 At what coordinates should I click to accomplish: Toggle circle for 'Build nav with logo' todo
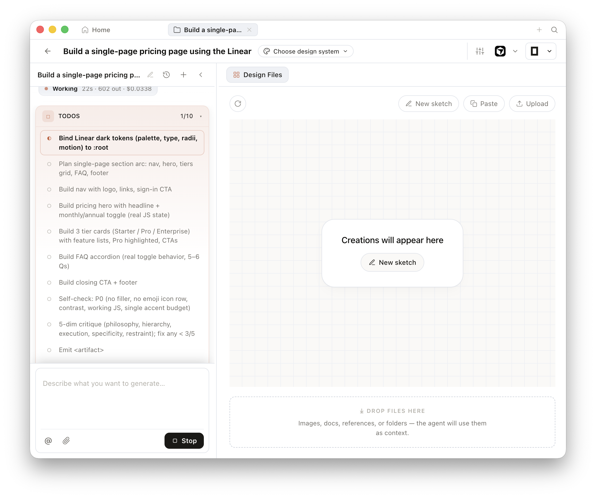(x=49, y=190)
